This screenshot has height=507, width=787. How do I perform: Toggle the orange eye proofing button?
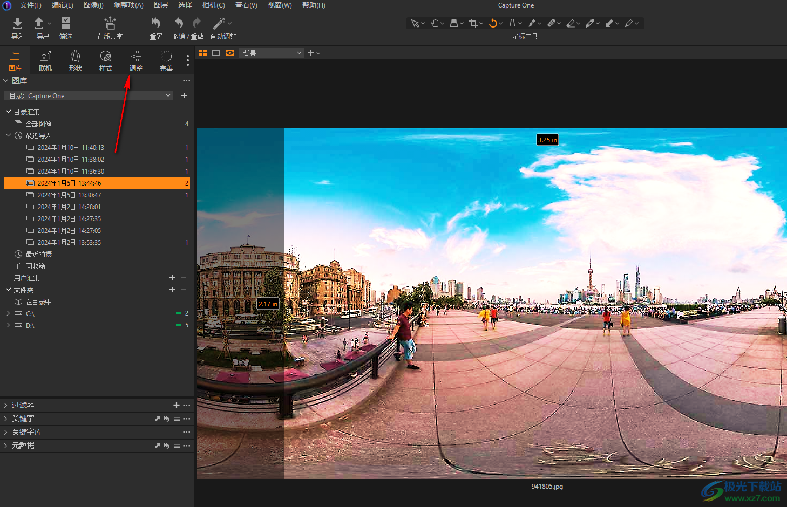(230, 53)
